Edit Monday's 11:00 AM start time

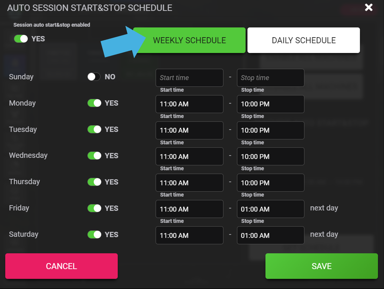click(x=189, y=104)
